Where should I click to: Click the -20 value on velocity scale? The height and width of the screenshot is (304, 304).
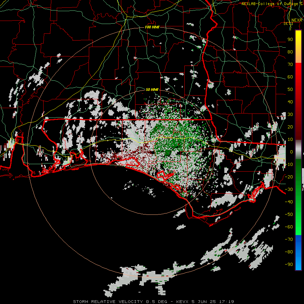[289, 177]
